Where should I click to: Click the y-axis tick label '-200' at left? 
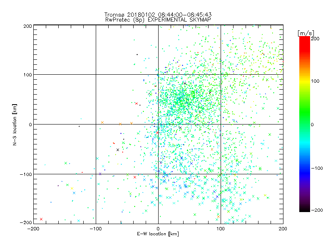tap(26, 222)
